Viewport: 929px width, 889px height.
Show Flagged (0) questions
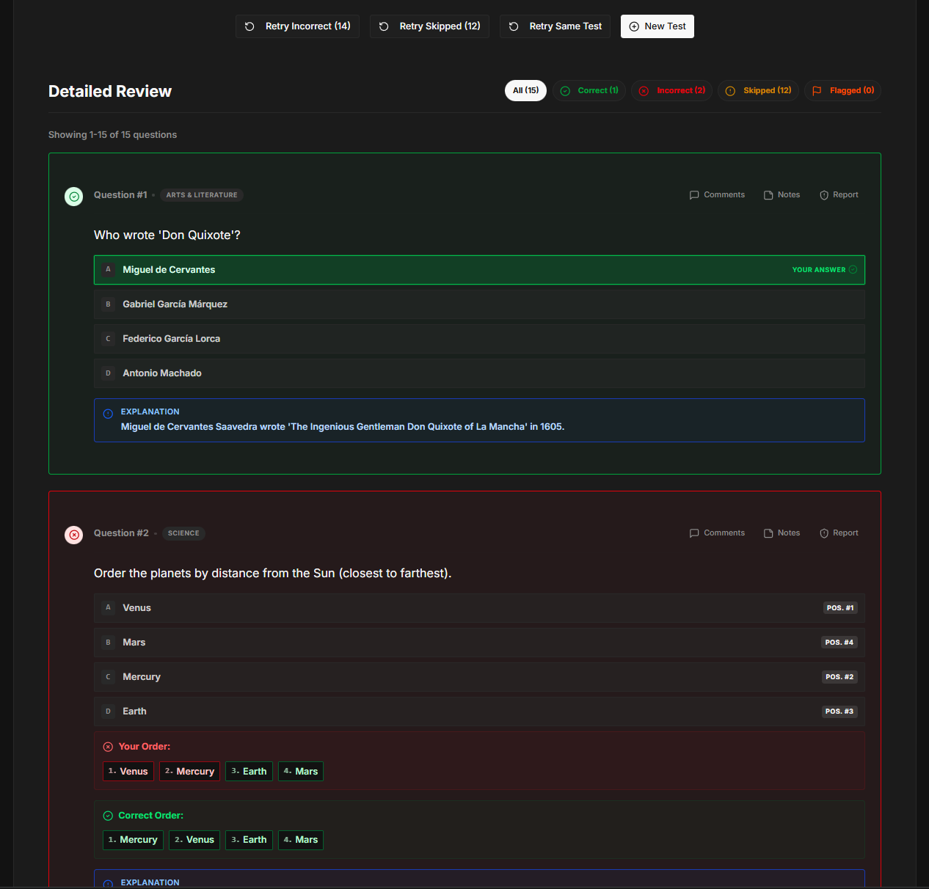click(843, 90)
